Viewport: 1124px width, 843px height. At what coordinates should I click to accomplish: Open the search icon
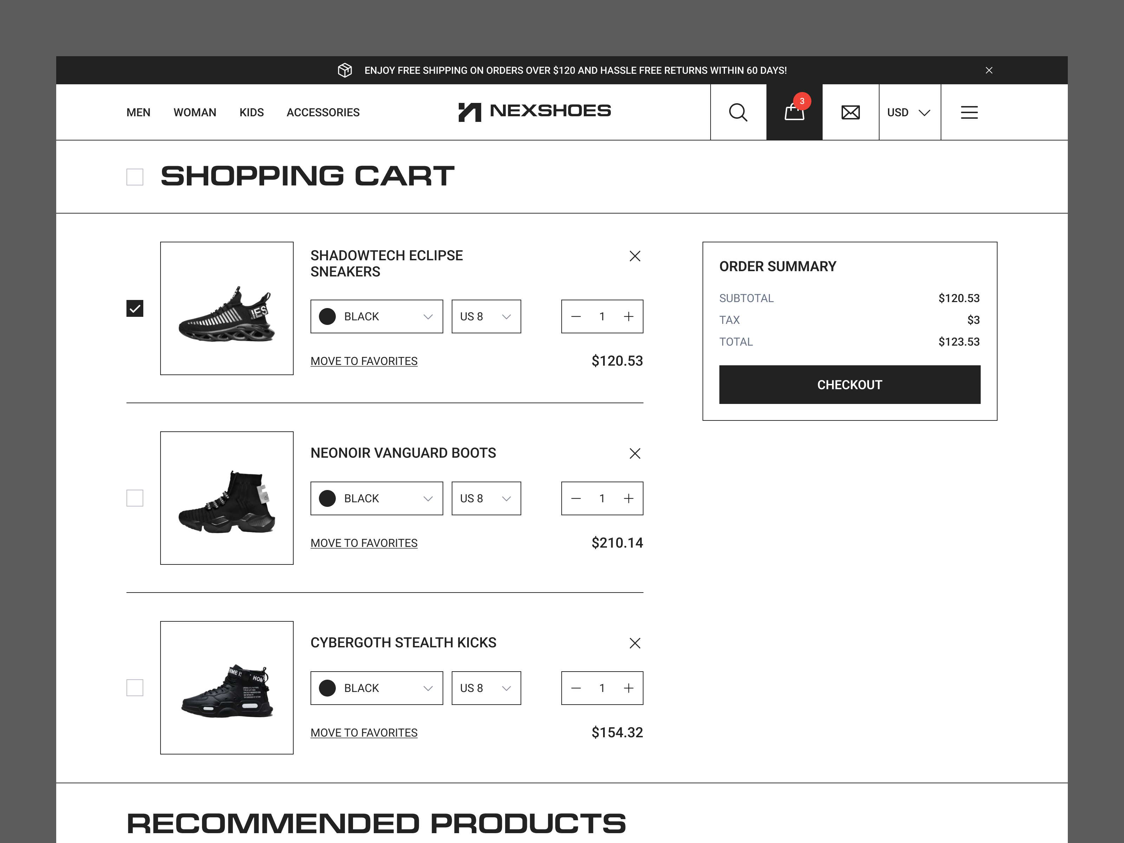pos(738,112)
